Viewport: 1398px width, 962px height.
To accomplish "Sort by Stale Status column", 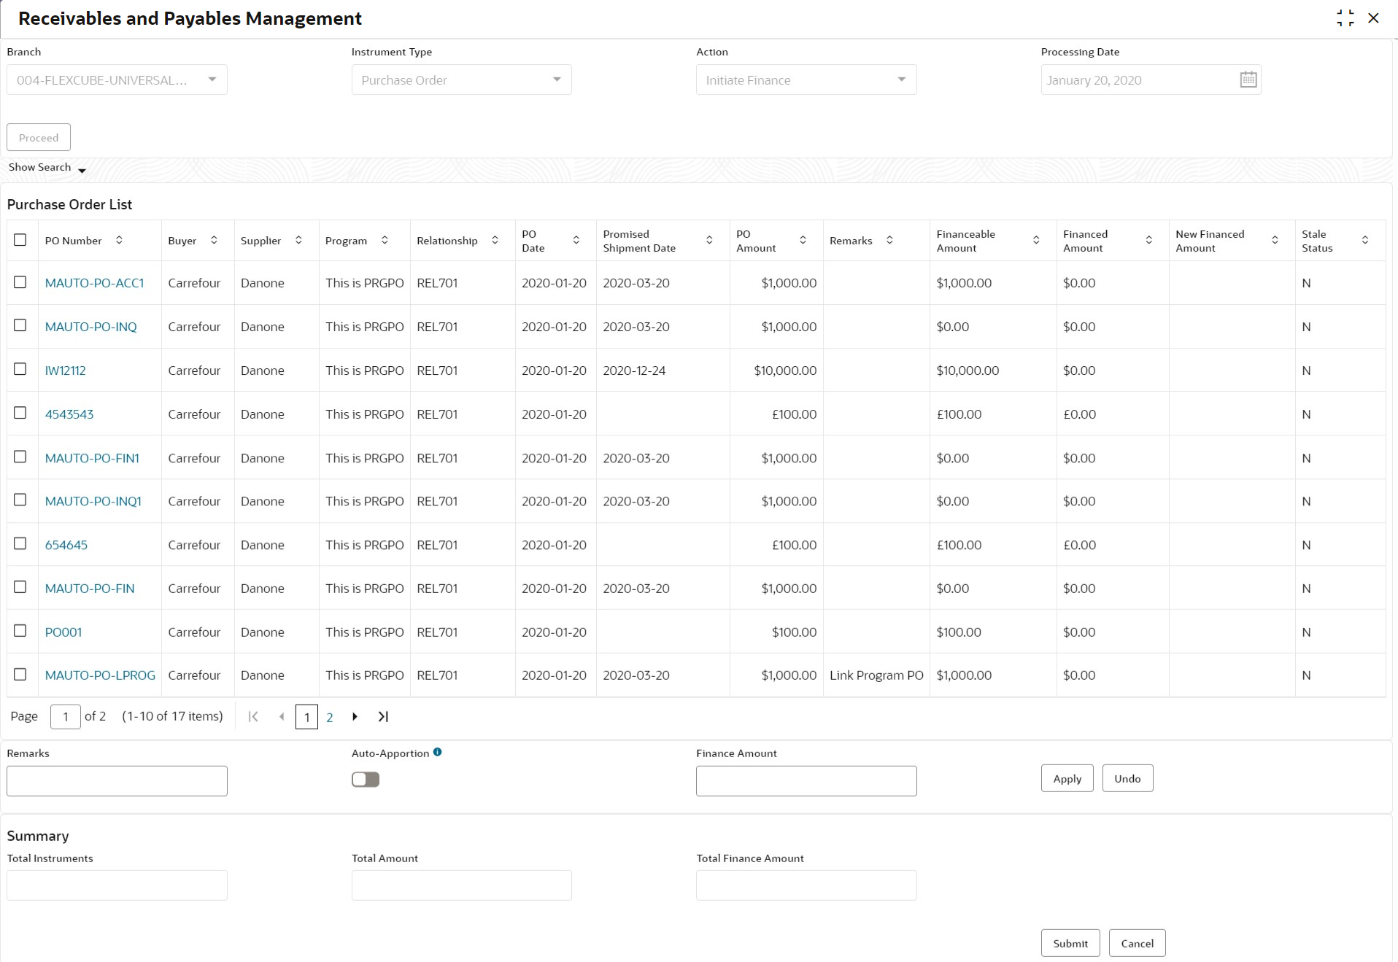I will (1364, 240).
